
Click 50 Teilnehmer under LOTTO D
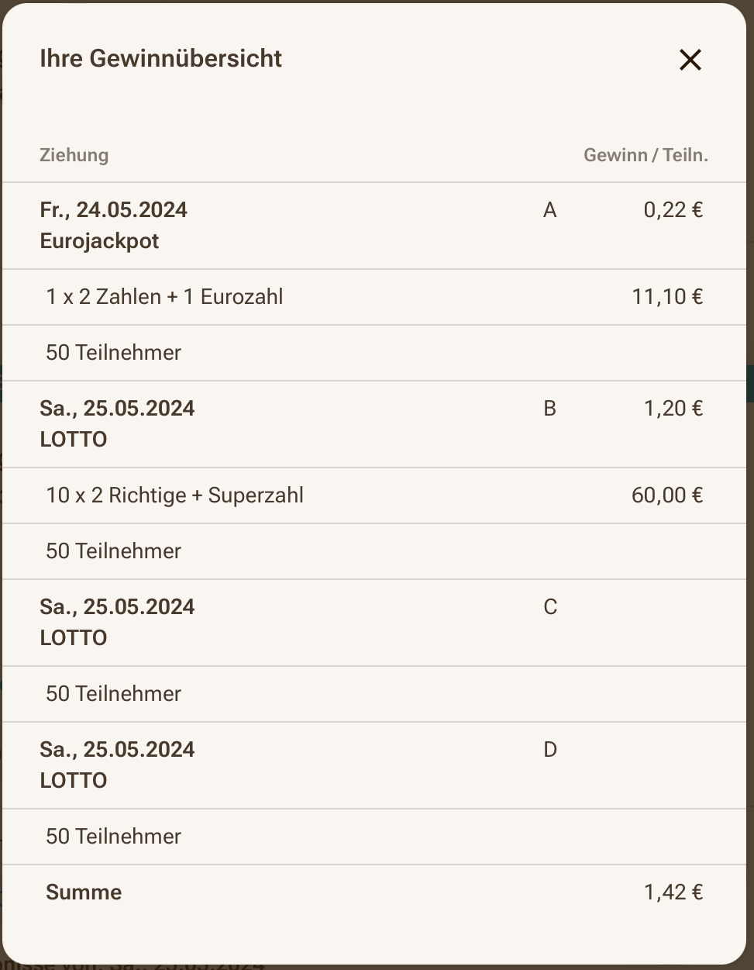pyautogui.click(x=113, y=837)
